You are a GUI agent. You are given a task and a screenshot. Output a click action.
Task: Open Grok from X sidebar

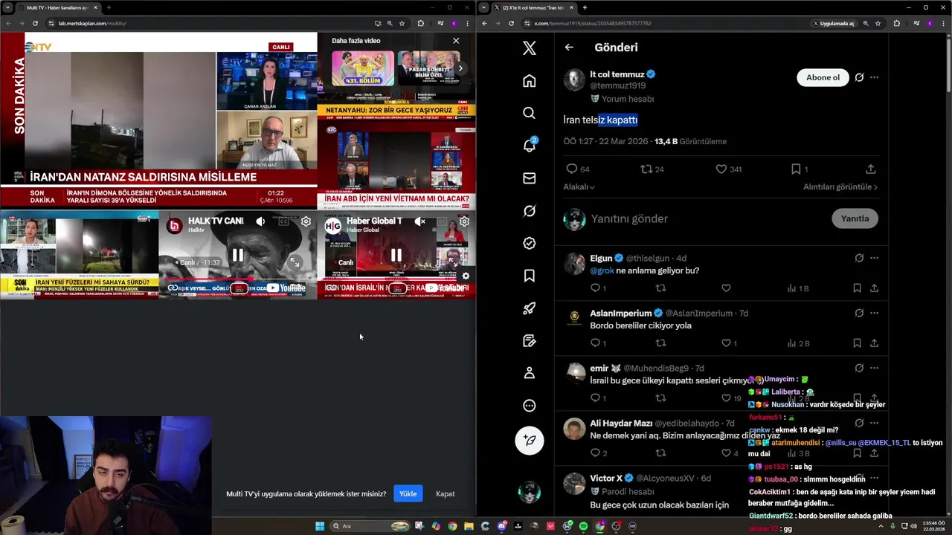529,211
